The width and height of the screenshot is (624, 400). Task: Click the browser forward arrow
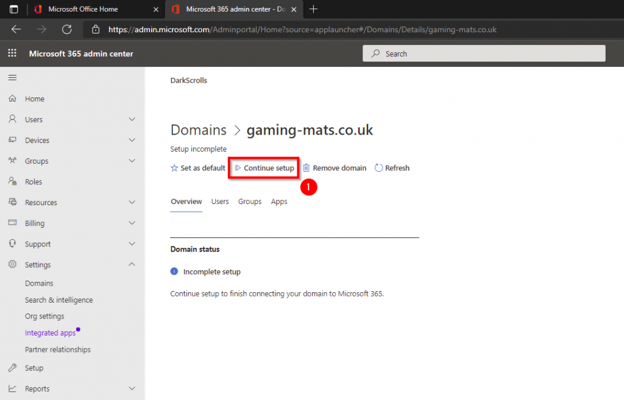pyautogui.click(x=41, y=29)
